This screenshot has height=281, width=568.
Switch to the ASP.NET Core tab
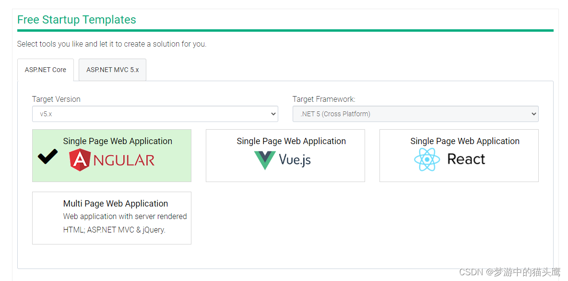click(46, 70)
